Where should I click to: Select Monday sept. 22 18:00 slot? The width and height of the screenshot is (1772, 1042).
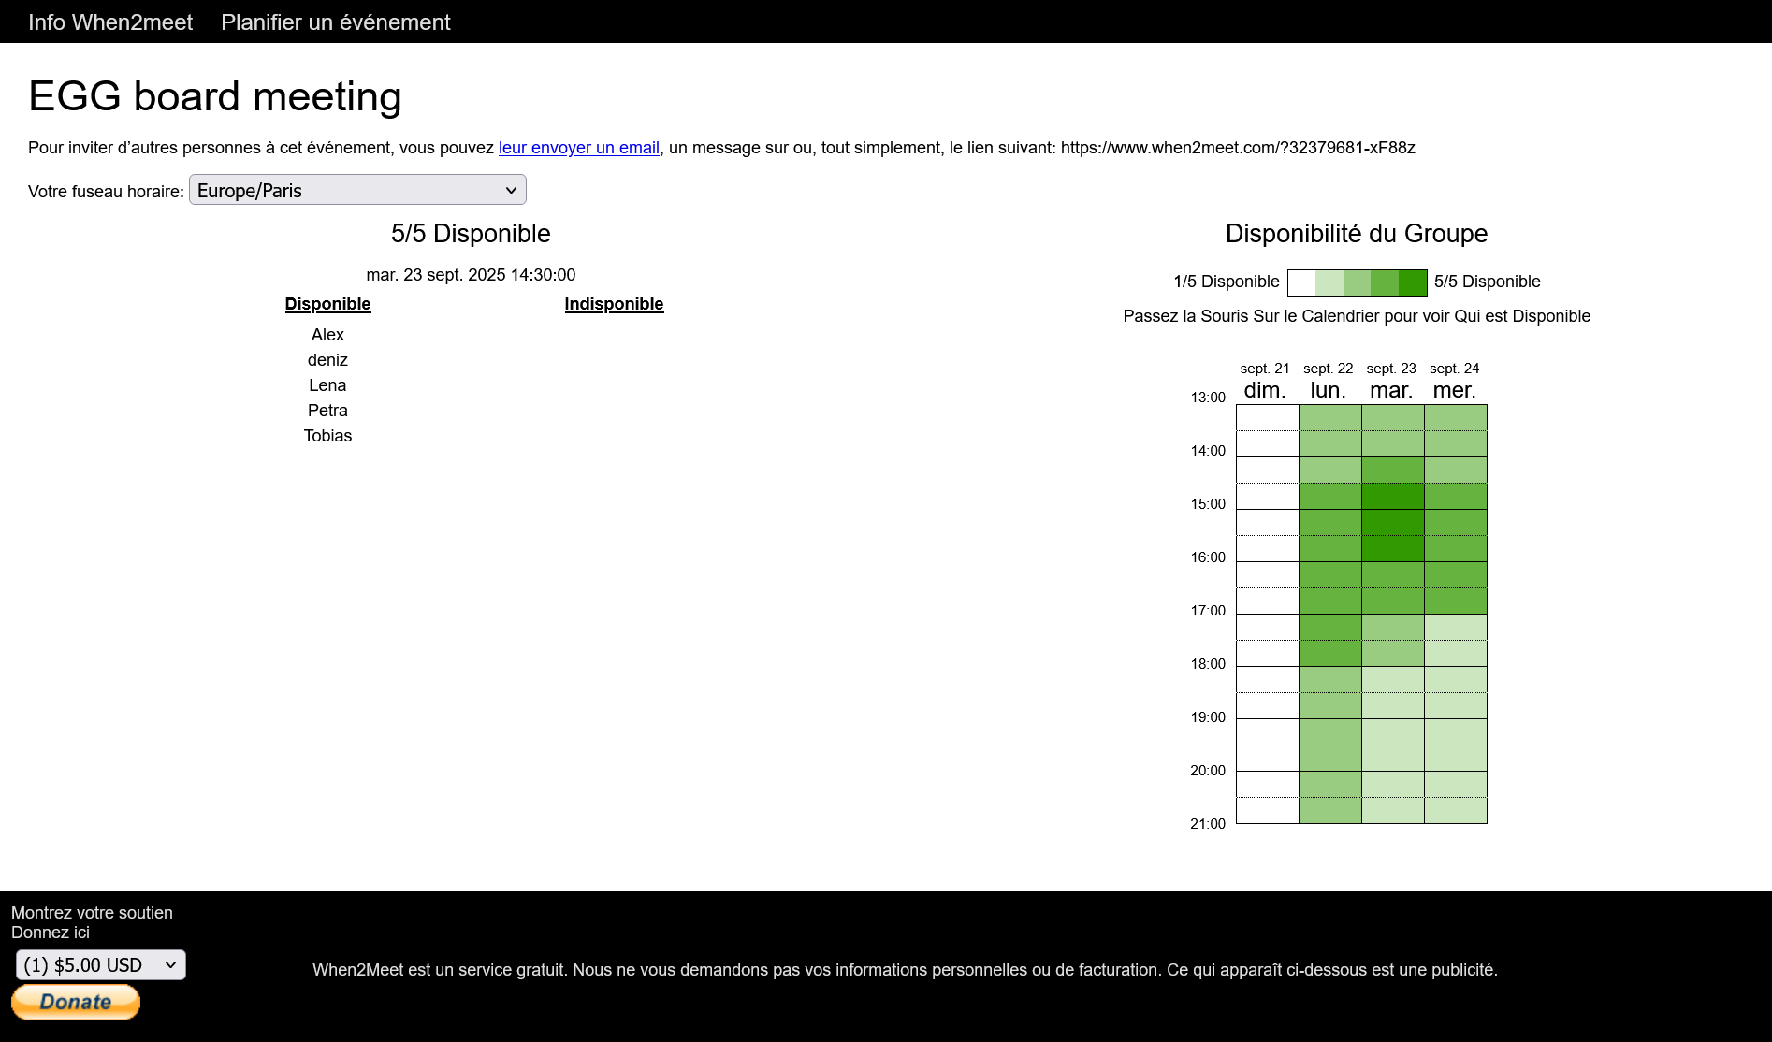coord(1329,679)
